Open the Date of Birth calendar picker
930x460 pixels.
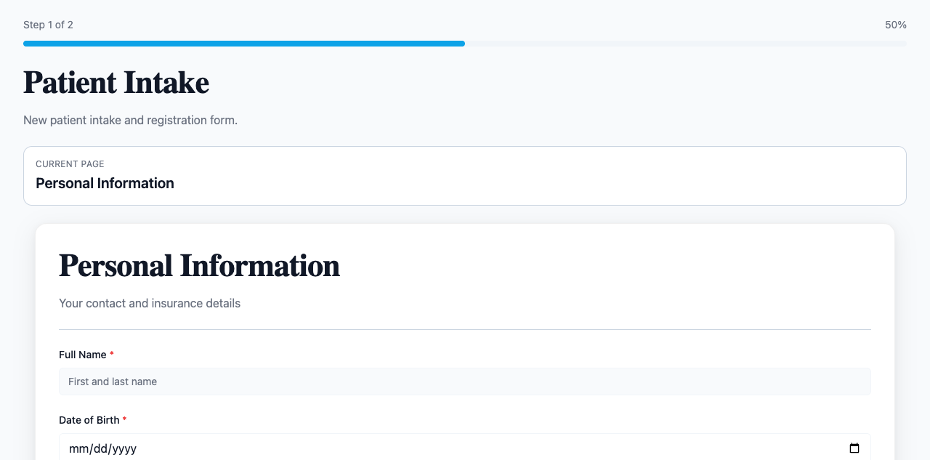(854, 448)
